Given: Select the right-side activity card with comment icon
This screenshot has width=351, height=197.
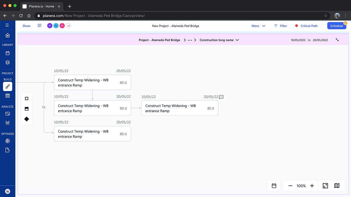Looking at the screenshot, I should click(180, 108).
